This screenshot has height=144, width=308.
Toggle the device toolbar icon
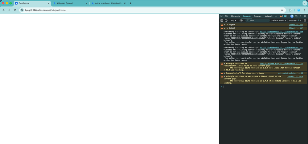click(x=226, y=16)
